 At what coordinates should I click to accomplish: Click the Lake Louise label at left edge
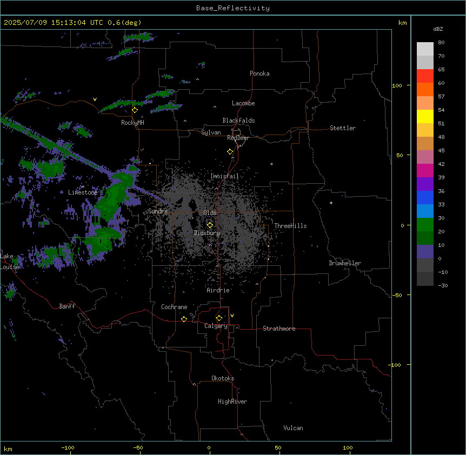(10, 262)
